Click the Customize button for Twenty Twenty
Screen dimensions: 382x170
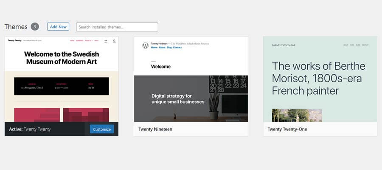[x=102, y=129]
